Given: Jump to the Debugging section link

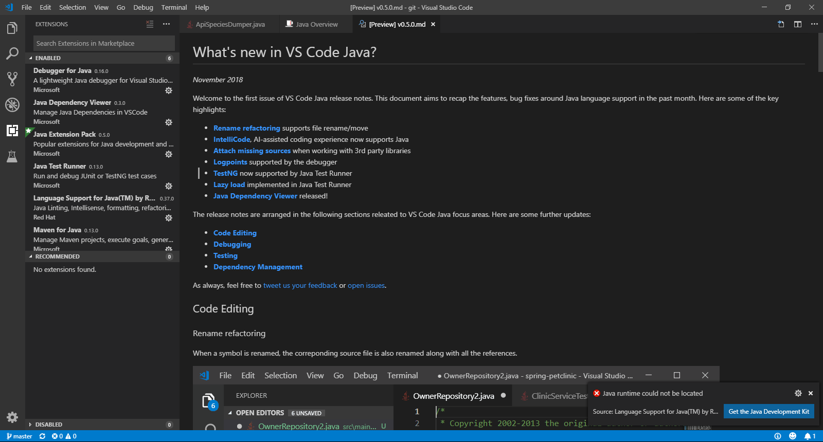Looking at the screenshot, I should coord(232,244).
